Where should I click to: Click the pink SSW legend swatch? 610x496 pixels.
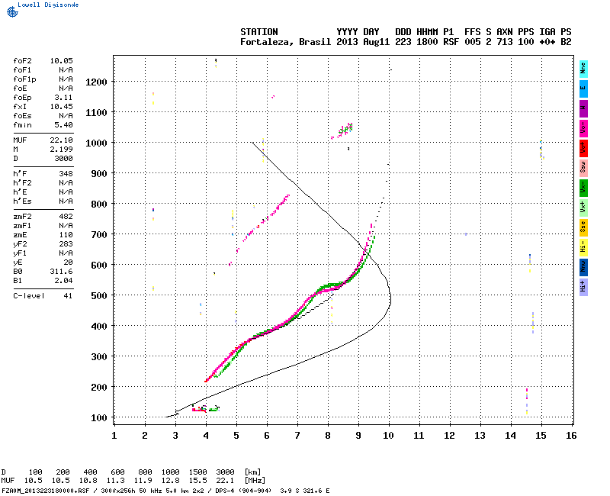(x=583, y=166)
